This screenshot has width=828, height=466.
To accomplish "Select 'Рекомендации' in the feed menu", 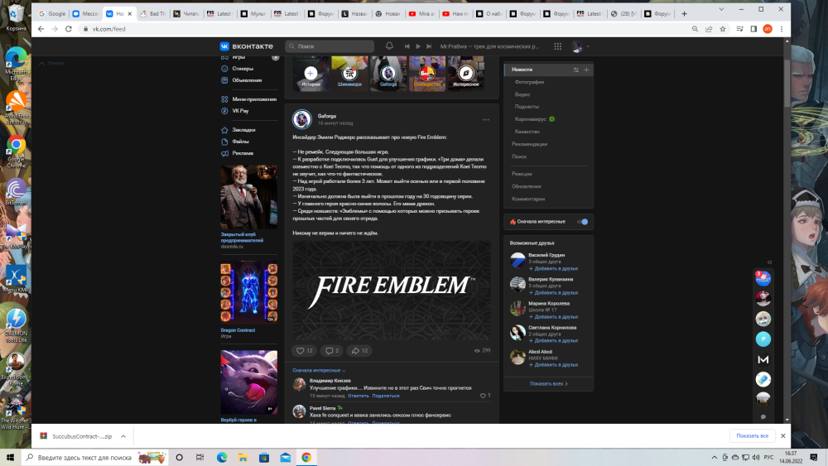I will pos(530,144).
